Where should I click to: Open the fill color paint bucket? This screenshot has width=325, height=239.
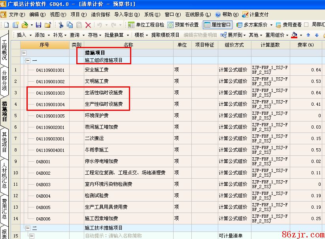[294, 35]
